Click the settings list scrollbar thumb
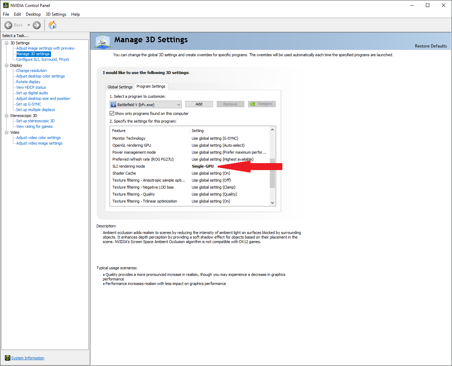The width and height of the screenshot is (452, 366). tap(273, 173)
